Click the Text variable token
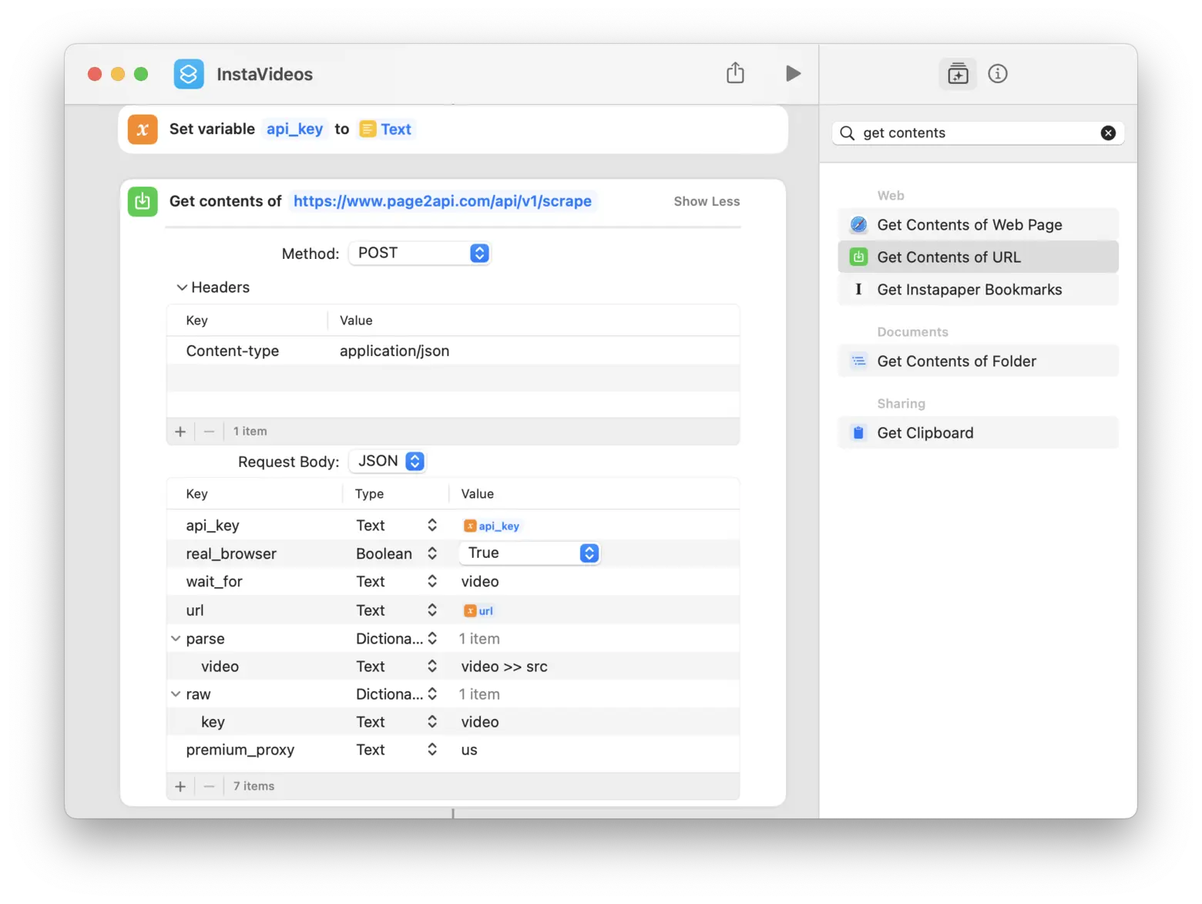This screenshot has width=1202, height=904. 386,129
